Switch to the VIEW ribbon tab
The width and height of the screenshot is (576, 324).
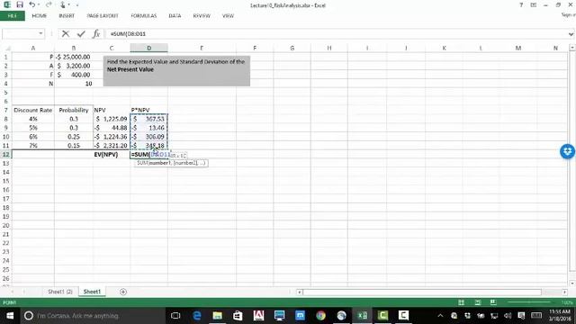pos(228,16)
